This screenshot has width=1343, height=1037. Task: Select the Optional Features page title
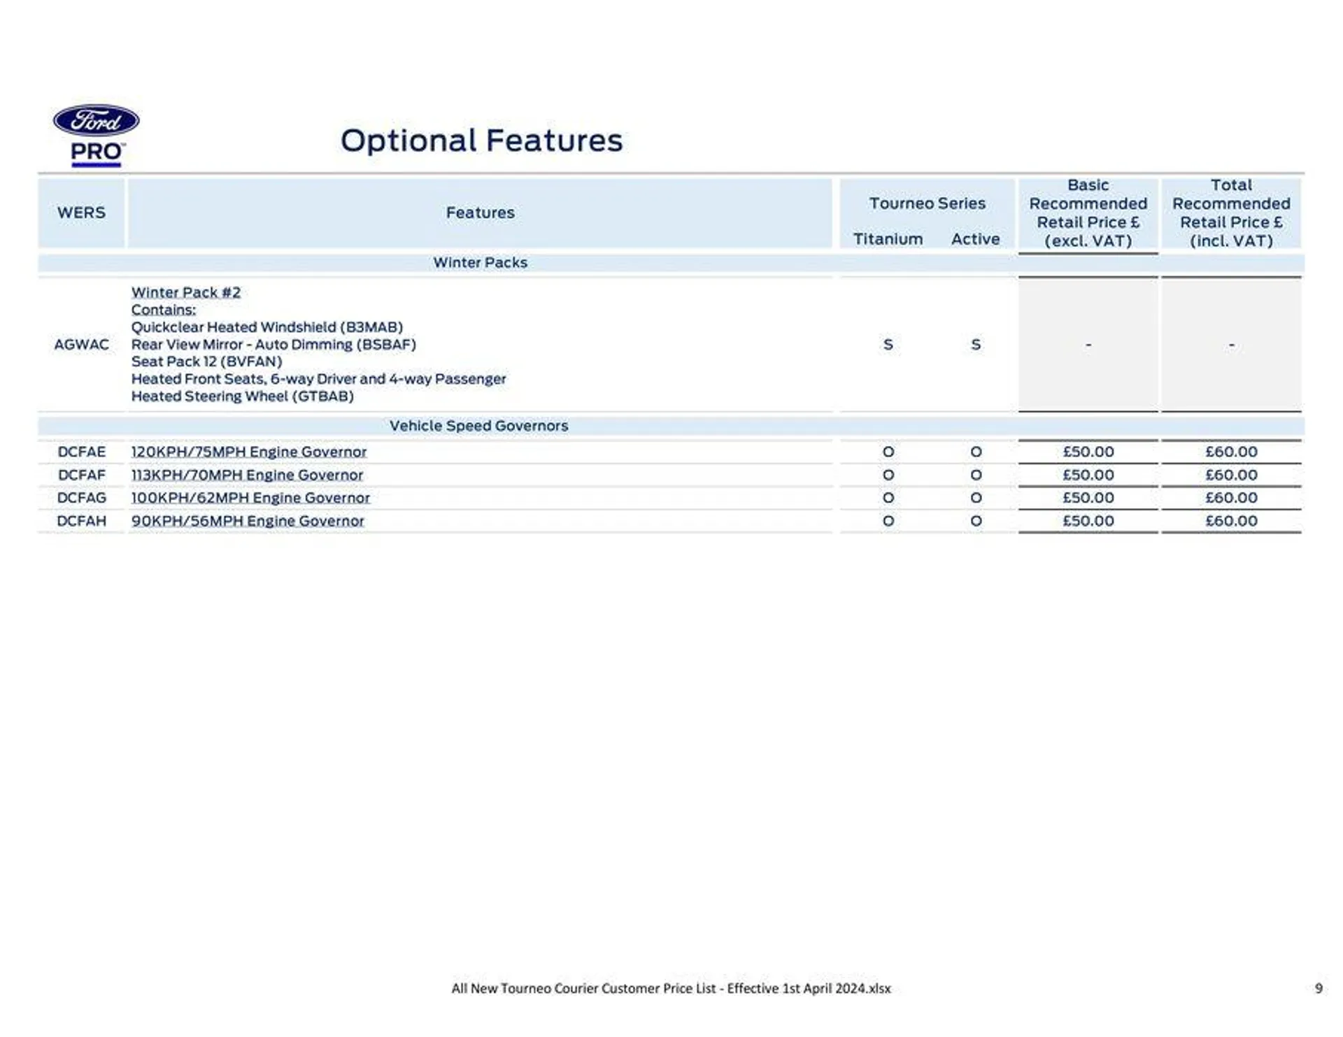tap(481, 141)
